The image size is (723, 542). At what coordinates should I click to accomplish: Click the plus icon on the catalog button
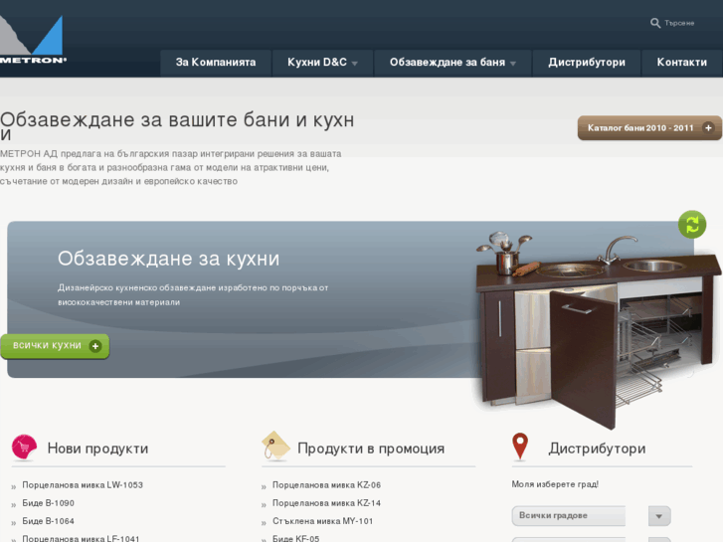coord(708,127)
